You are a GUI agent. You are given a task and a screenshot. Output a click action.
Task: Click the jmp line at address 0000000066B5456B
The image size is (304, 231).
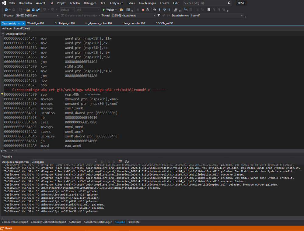[x=51, y=62]
